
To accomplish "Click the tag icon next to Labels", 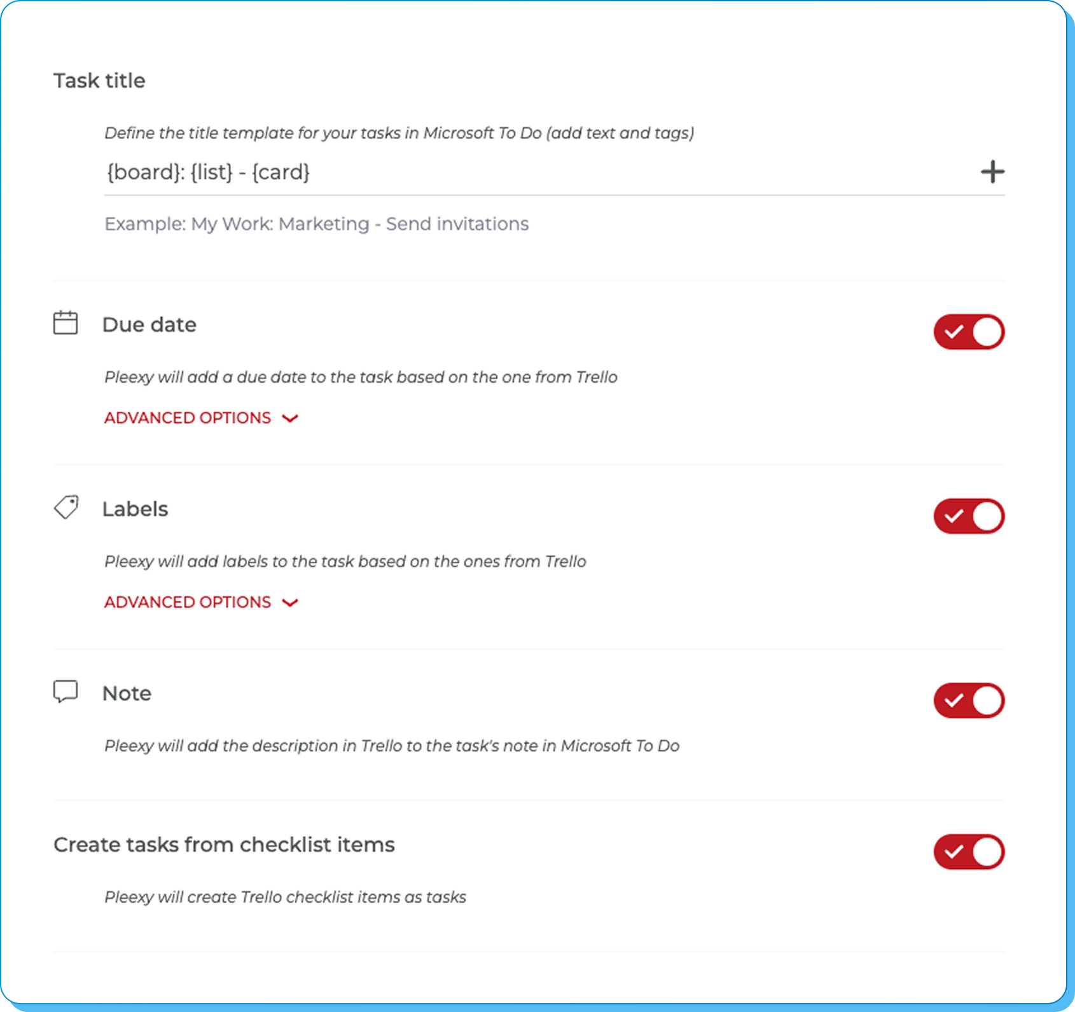I will click(x=66, y=507).
